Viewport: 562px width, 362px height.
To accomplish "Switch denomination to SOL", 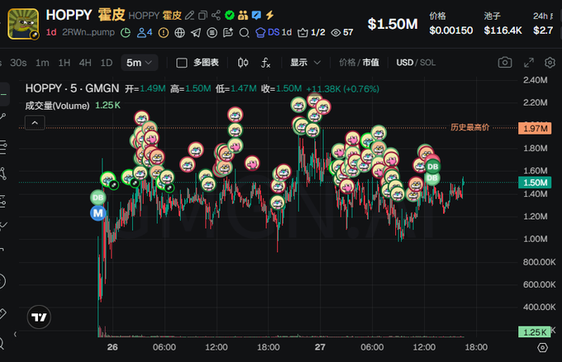I will click(x=427, y=62).
